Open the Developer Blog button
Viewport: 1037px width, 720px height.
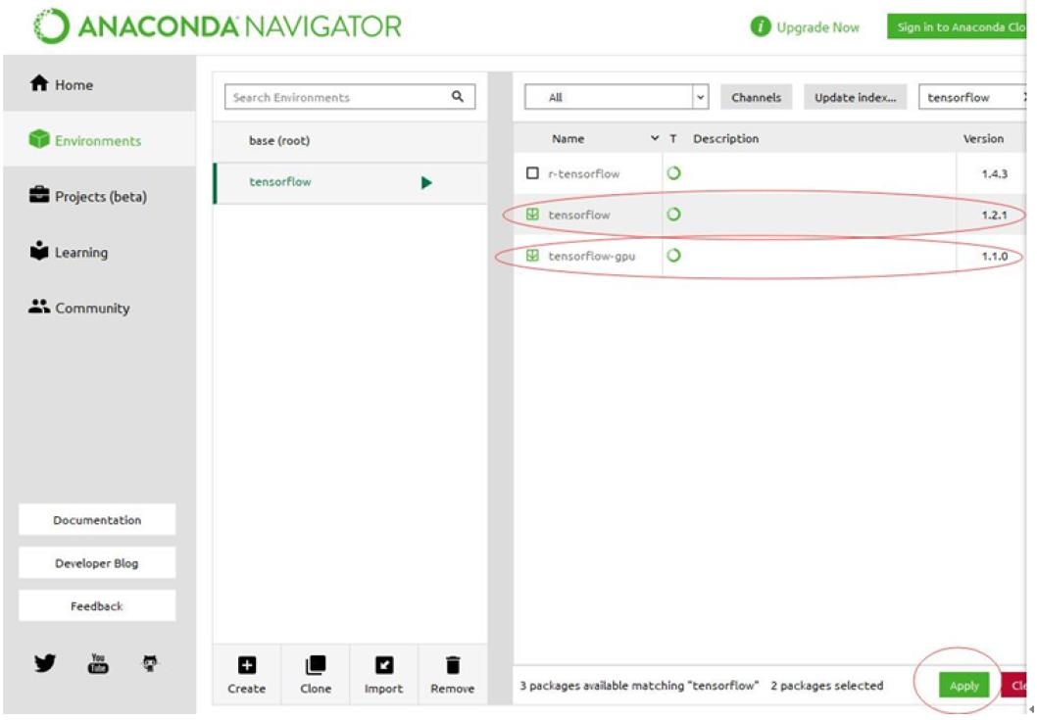click(x=97, y=562)
